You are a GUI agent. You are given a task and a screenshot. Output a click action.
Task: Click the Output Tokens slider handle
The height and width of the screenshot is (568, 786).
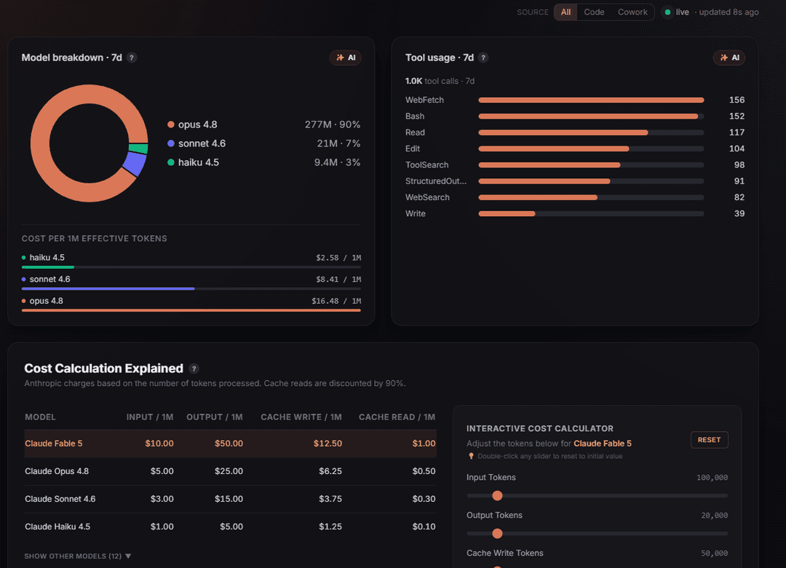click(497, 533)
